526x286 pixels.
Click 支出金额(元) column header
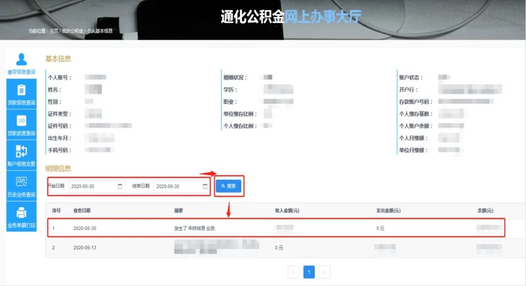(x=389, y=211)
